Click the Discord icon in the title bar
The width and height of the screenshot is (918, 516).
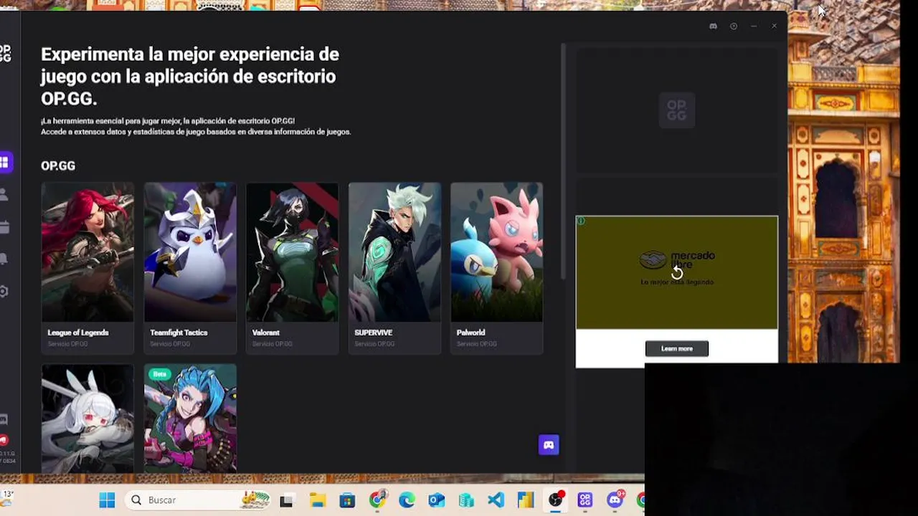(713, 27)
